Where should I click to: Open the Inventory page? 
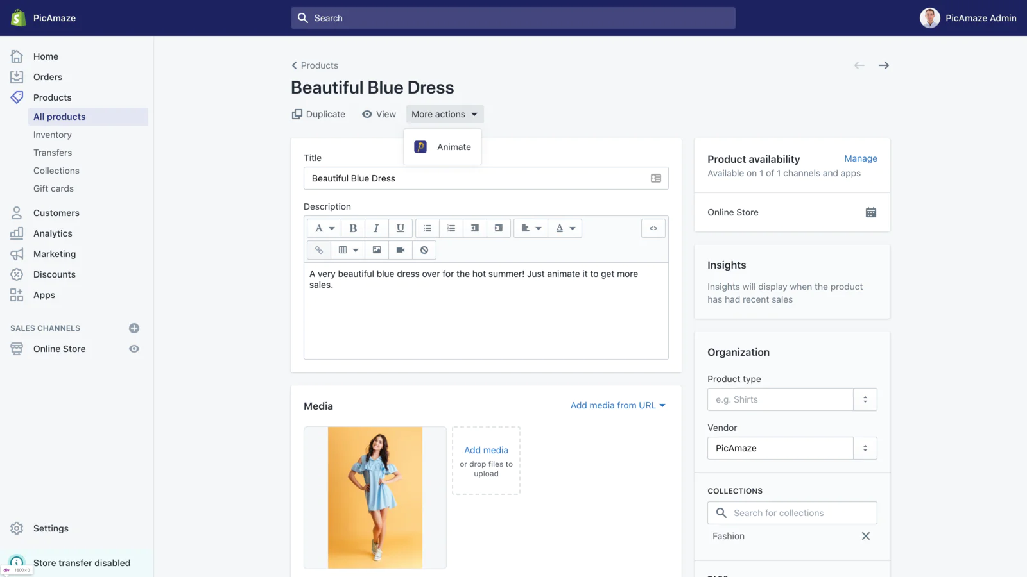coord(53,135)
